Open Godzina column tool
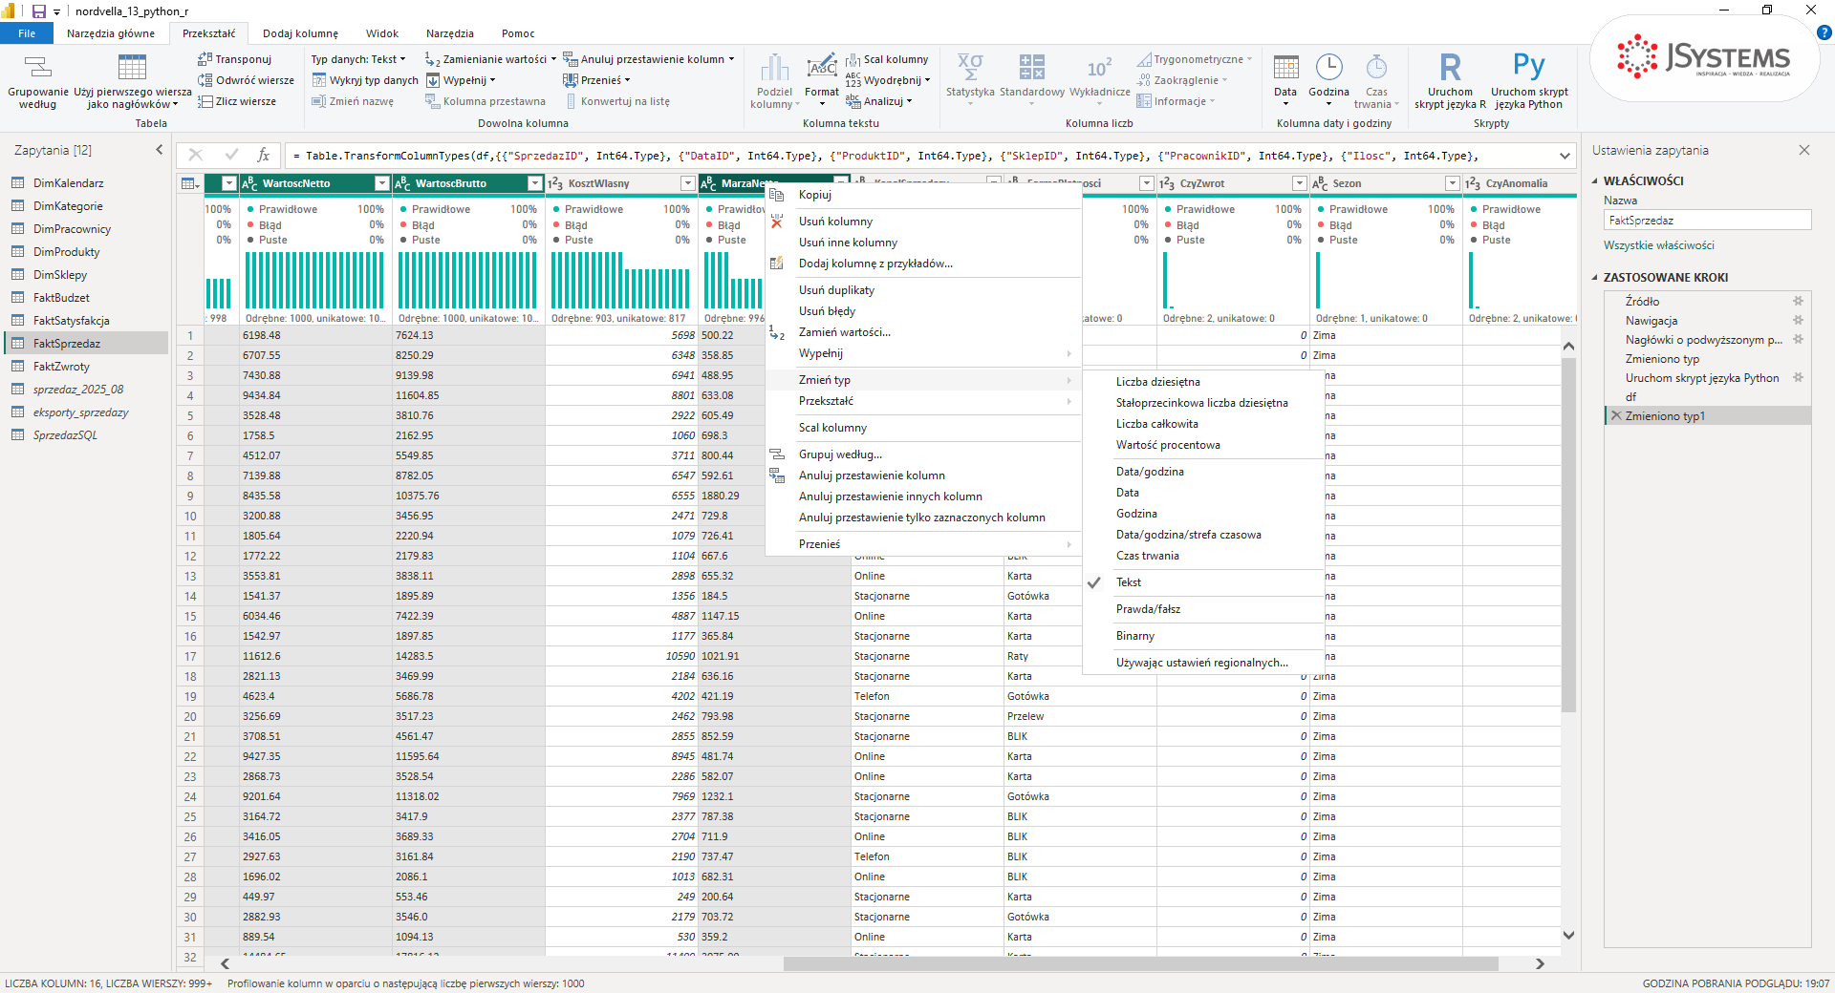The height and width of the screenshot is (993, 1835). click(x=1328, y=80)
